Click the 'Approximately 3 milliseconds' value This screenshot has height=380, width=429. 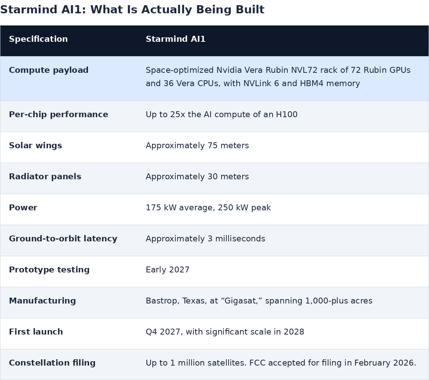(206, 239)
